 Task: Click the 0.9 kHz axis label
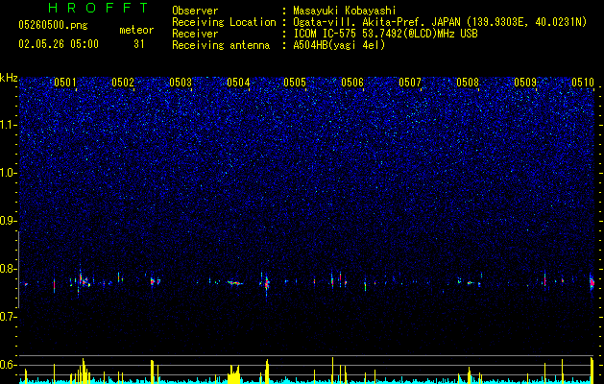(8, 221)
